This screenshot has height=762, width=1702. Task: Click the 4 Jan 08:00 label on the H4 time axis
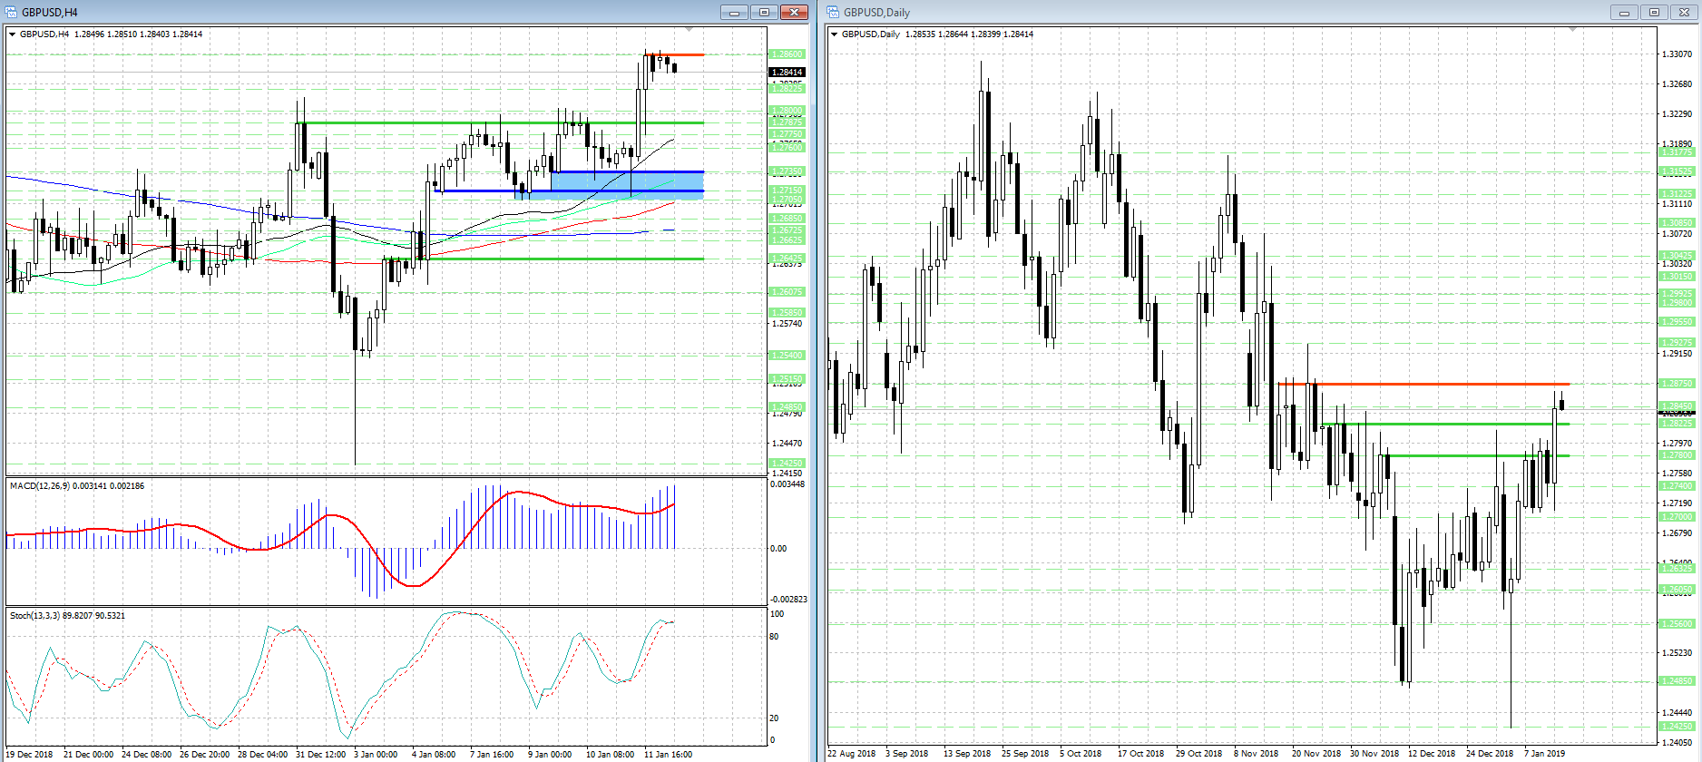pyautogui.click(x=434, y=755)
